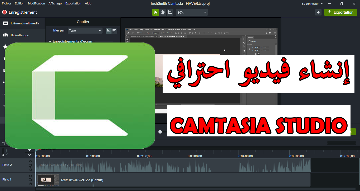Open the Fichier menu
This screenshot has width=360, height=191.
pos(6,3)
